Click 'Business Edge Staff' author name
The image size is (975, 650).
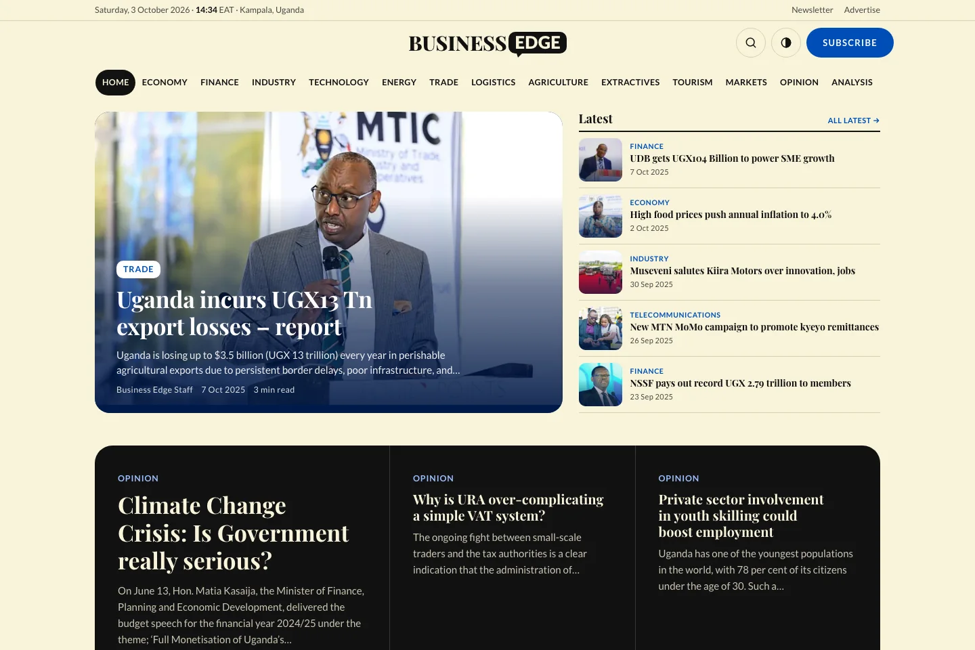[154, 390]
